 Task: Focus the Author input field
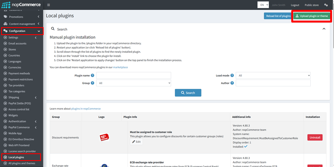[273, 83]
